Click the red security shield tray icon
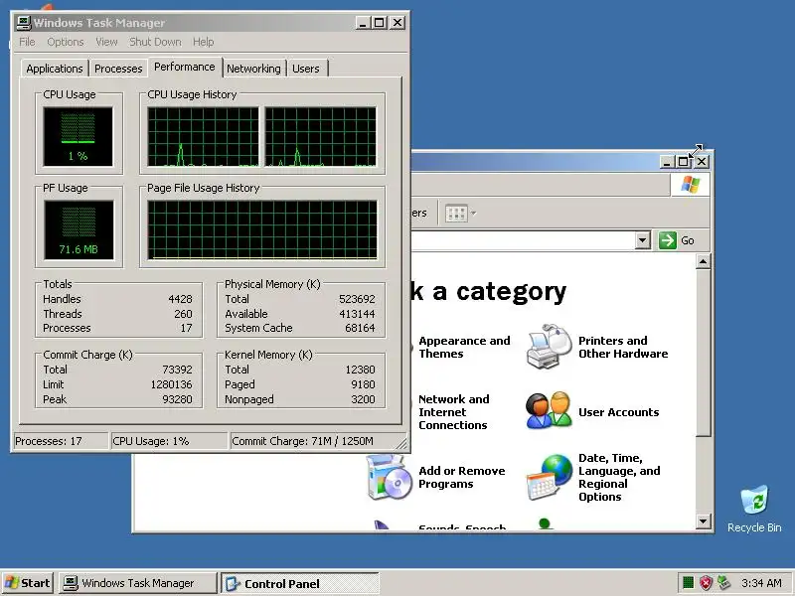Image resolution: width=795 pixels, height=596 pixels. point(706,583)
